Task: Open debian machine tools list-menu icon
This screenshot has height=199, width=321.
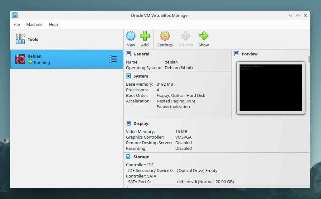Action: pos(113,59)
